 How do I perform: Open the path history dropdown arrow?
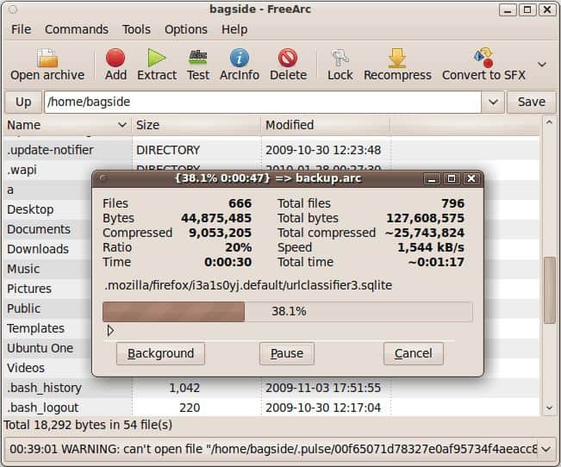(494, 102)
